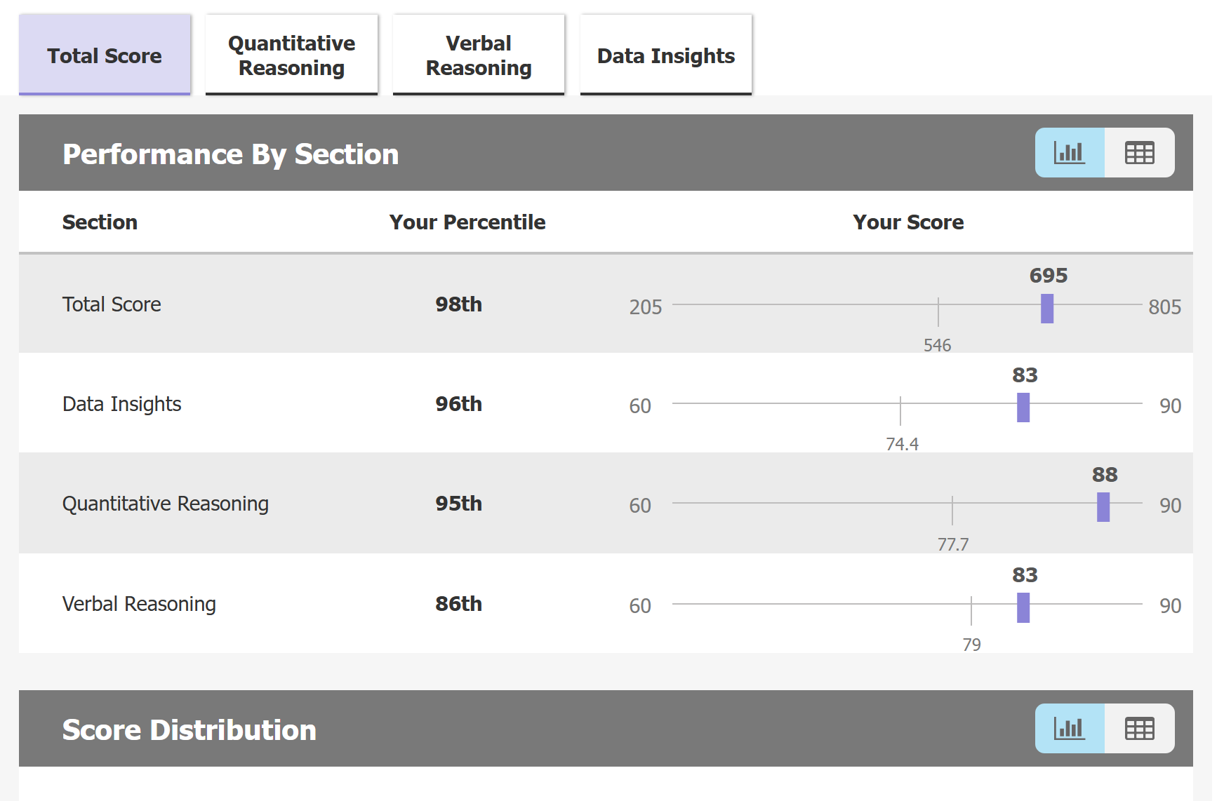Click the 98th percentile value
The width and height of the screenshot is (1224, 801).
[x=458, y=304]
